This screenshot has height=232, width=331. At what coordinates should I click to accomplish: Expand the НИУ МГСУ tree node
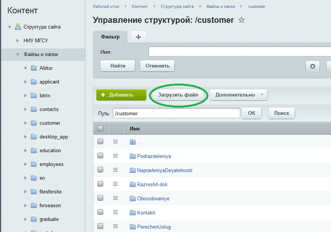(18, 40)
